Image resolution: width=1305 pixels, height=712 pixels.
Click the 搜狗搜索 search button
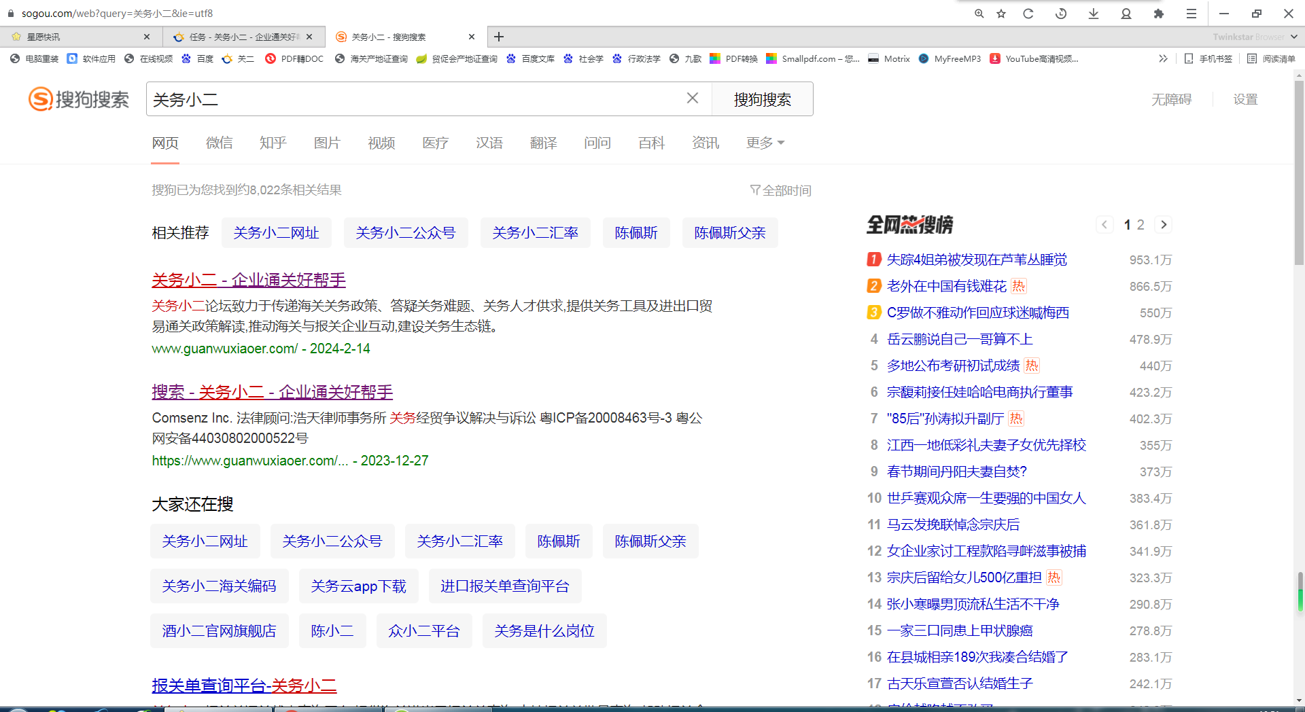pyautogui.click(x=763, y=99)
